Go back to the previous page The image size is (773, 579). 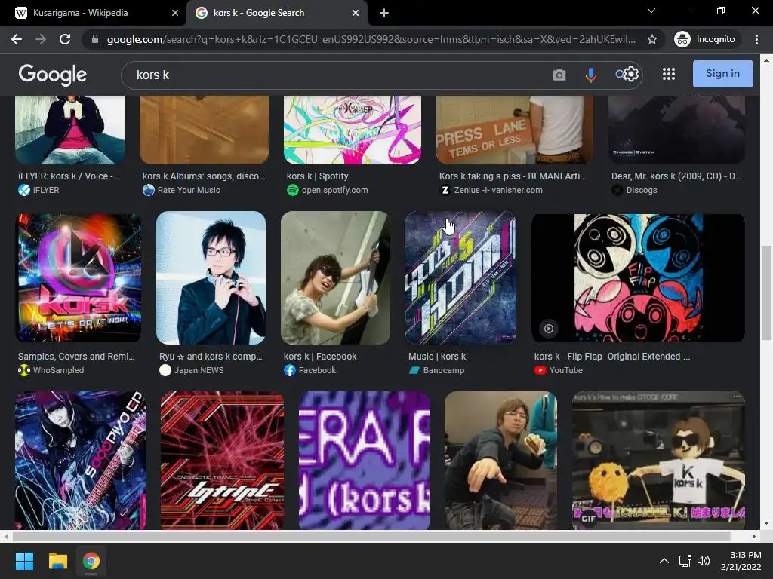17,39
